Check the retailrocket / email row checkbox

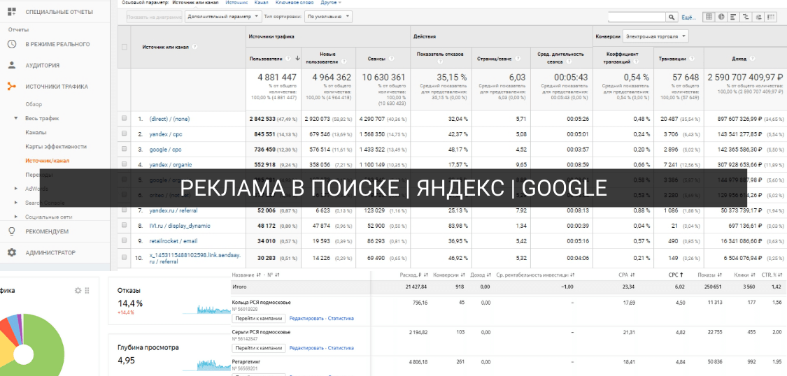pos(125,240)
